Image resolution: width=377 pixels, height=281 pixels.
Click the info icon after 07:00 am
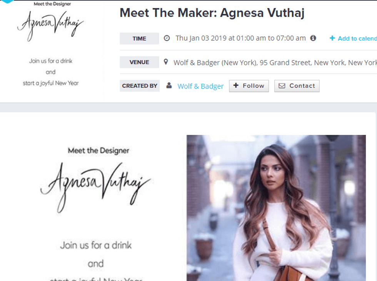click(313, 38)
